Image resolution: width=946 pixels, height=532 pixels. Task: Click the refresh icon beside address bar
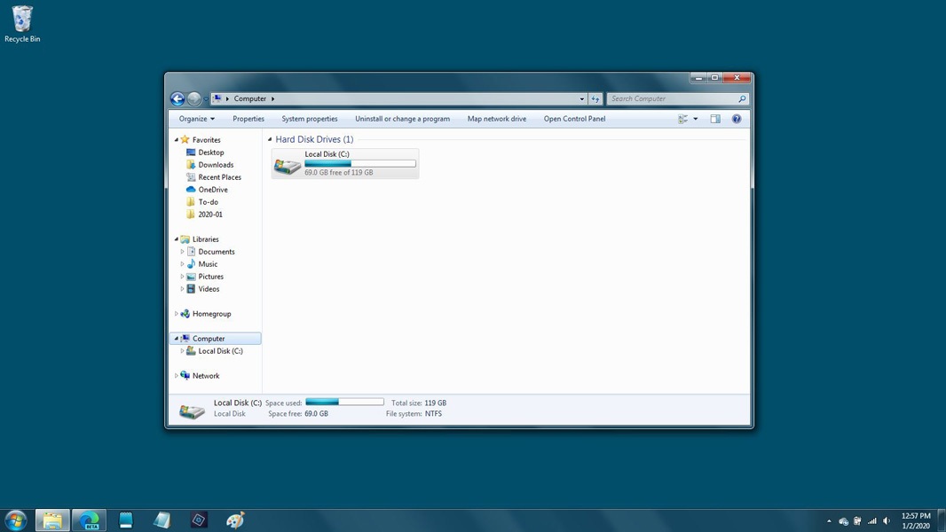[595, 98]
